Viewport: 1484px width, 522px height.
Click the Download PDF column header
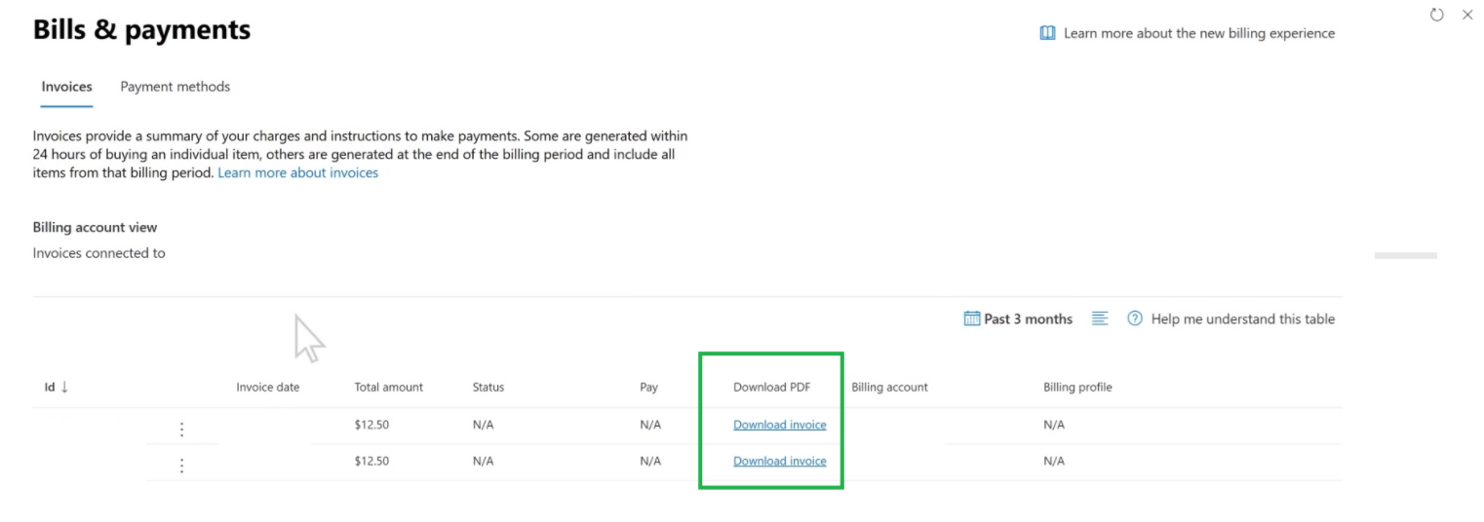point(772,387)
